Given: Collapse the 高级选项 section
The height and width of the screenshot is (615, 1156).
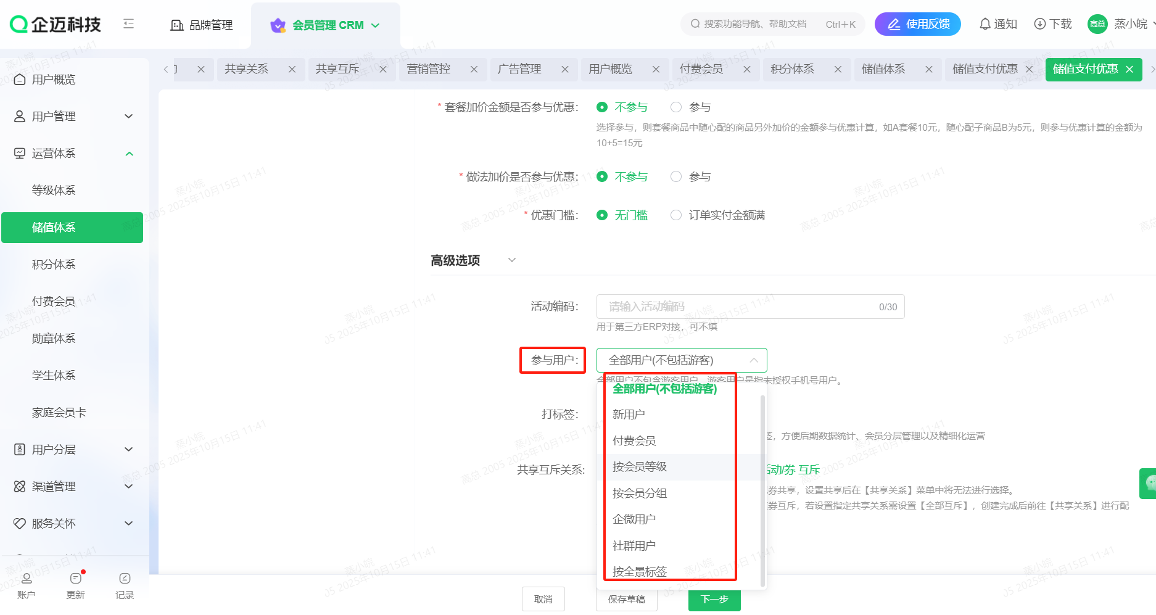Looking at the screenshot, I should [511, 260].
